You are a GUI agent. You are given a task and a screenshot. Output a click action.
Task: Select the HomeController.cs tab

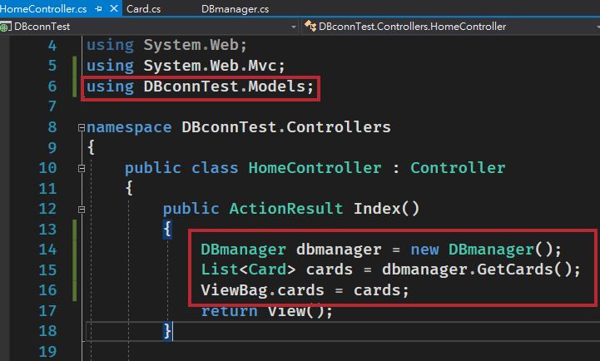[43, 9]
